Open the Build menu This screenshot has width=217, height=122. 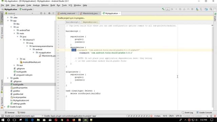pyautogui.click(x=53, y=5)
